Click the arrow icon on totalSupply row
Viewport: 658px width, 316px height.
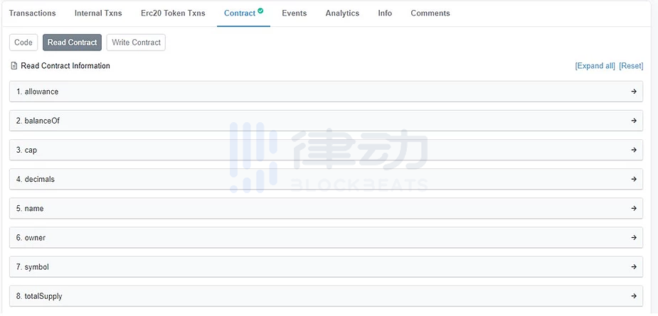pyautogui.click(x=633, y=296)
